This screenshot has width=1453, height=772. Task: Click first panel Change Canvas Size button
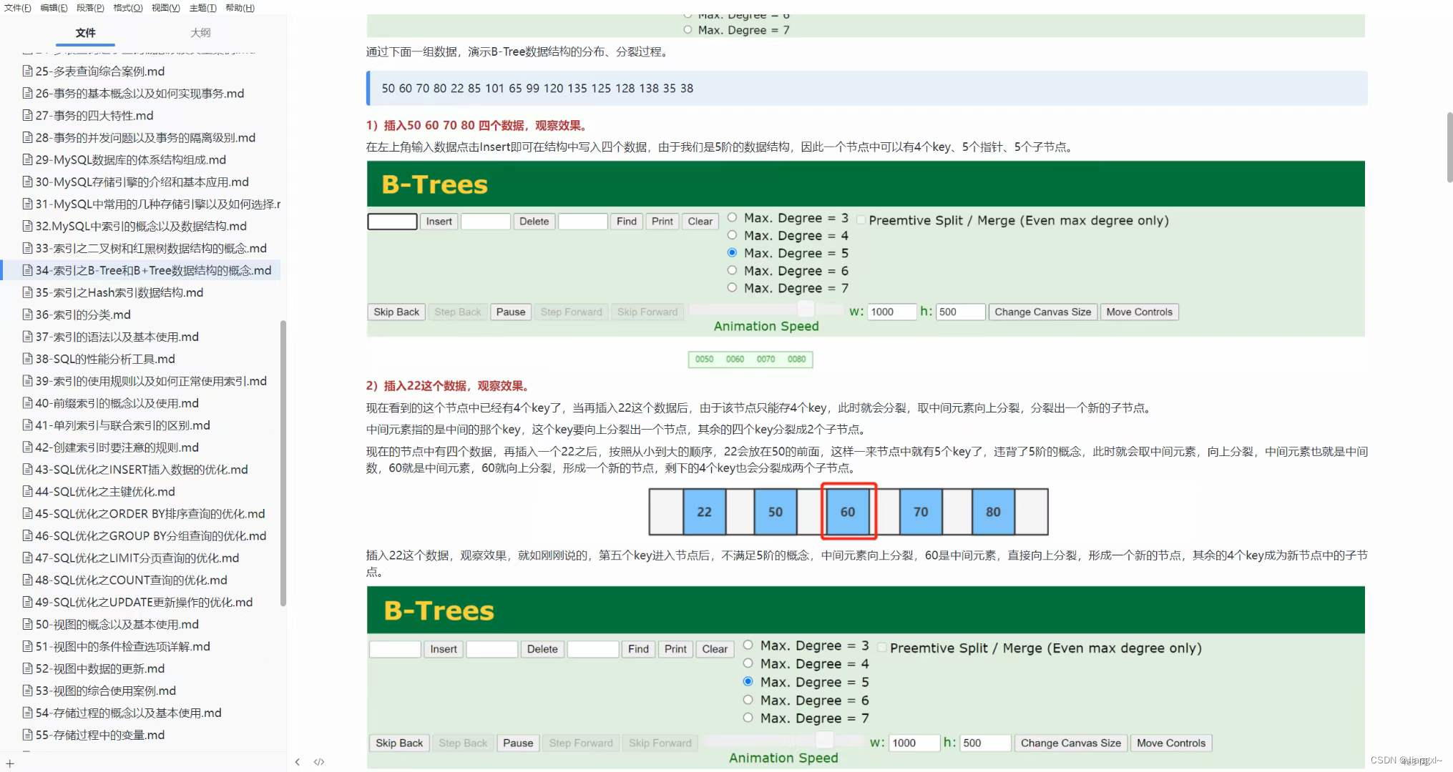tap(1042, 312)
